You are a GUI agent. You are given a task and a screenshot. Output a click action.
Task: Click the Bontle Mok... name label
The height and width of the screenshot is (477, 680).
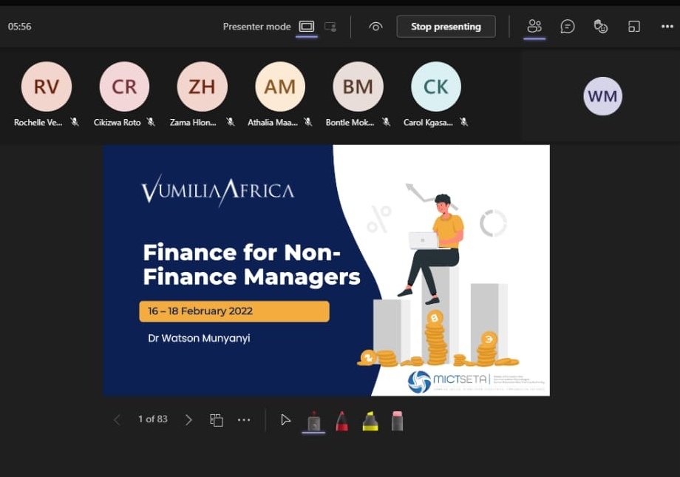(x=350, y=123)
